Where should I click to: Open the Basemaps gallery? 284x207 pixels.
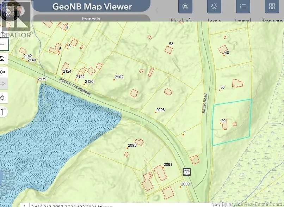click(272, 7)
